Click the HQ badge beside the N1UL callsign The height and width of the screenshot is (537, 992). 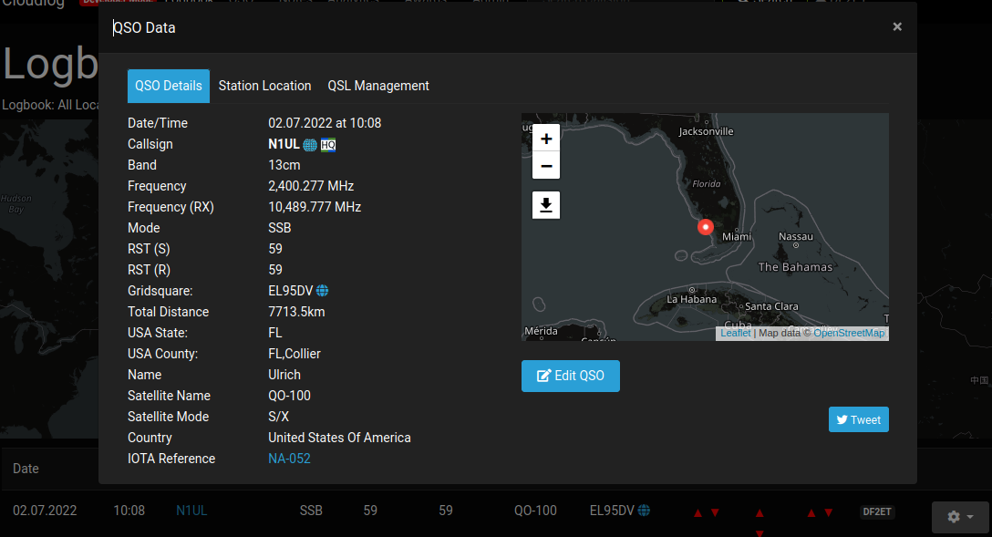(x=327, y=144)
